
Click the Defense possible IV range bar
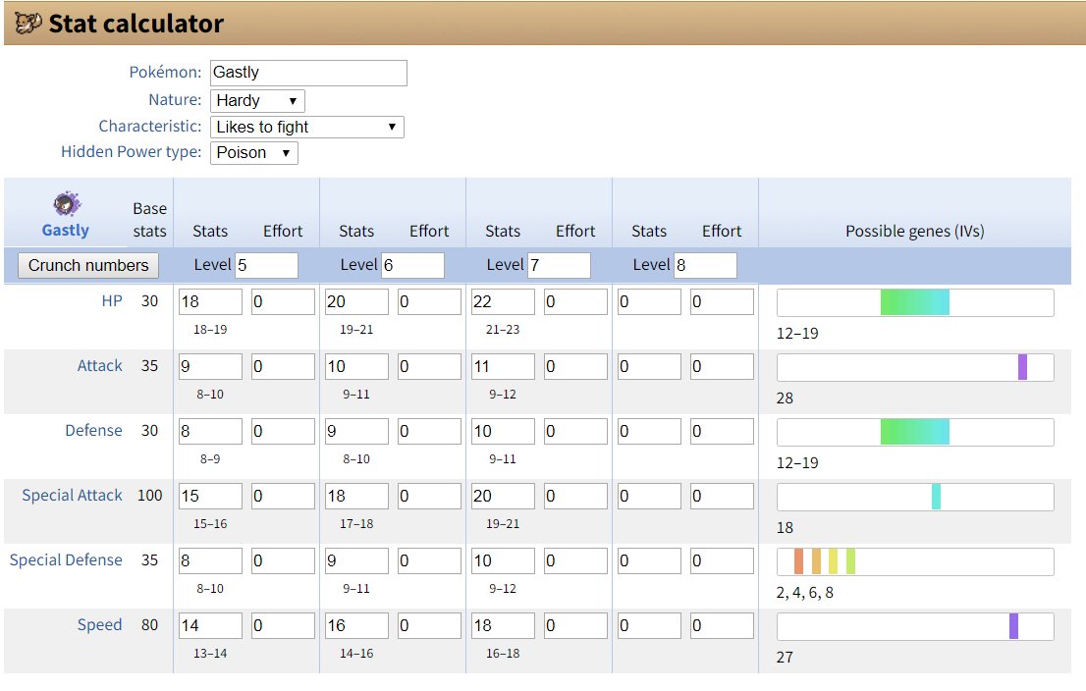pos(915,432)
